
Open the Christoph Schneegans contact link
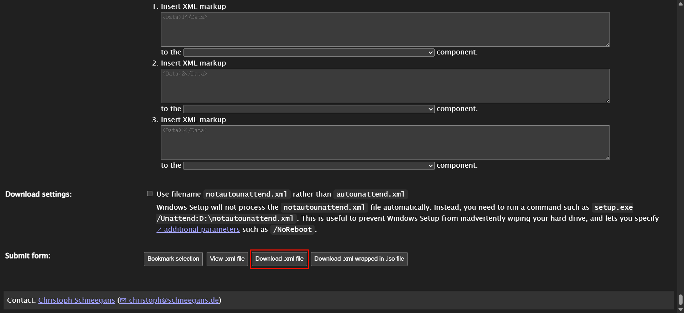pos(77,300)
